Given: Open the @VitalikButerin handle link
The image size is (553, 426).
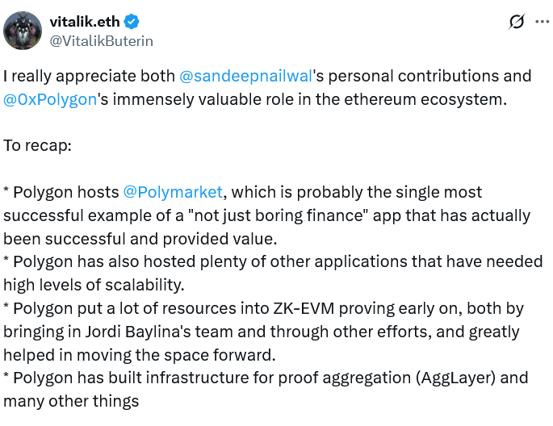Looking at the screenshot, I should [x=102, y=40].
